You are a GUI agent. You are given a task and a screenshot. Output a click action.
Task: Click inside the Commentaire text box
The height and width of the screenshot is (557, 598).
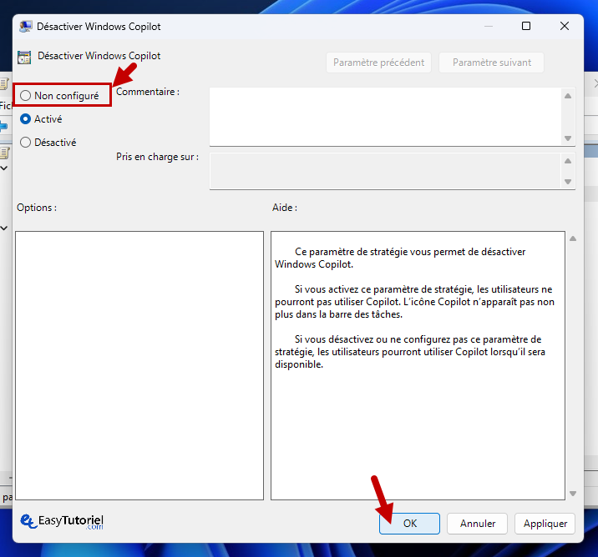[x=385, y=117]
